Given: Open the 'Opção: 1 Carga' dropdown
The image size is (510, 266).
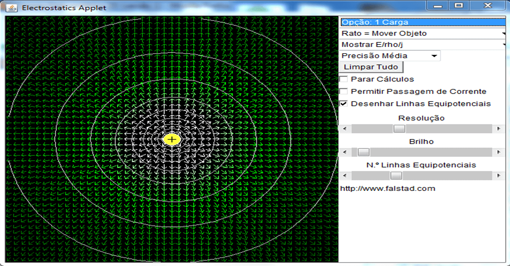Looking at the screenshot, I should coord(423,22).
